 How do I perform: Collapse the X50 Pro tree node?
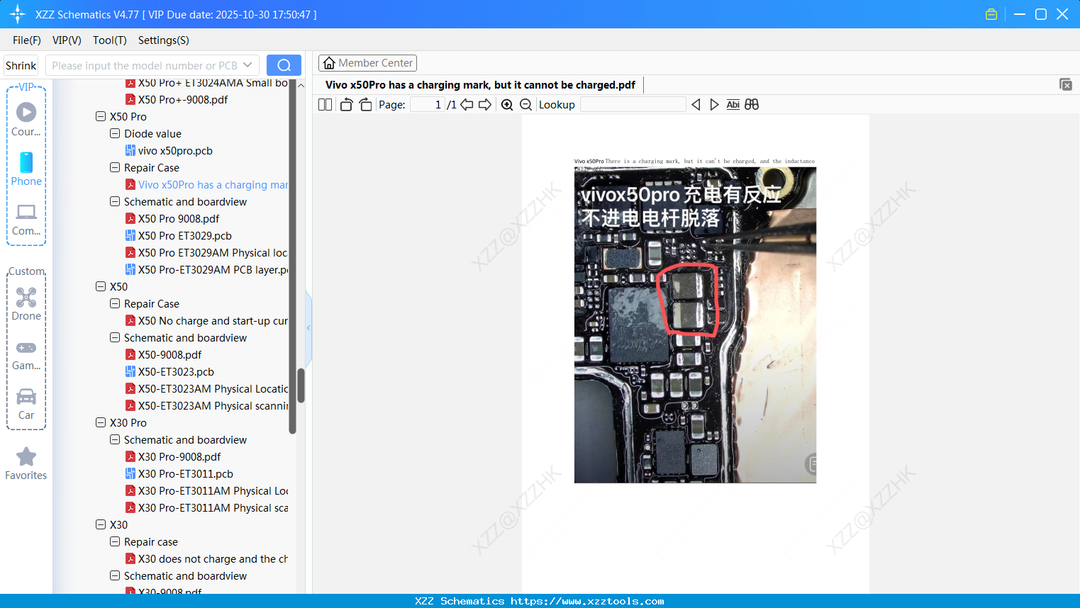(100, 116)
